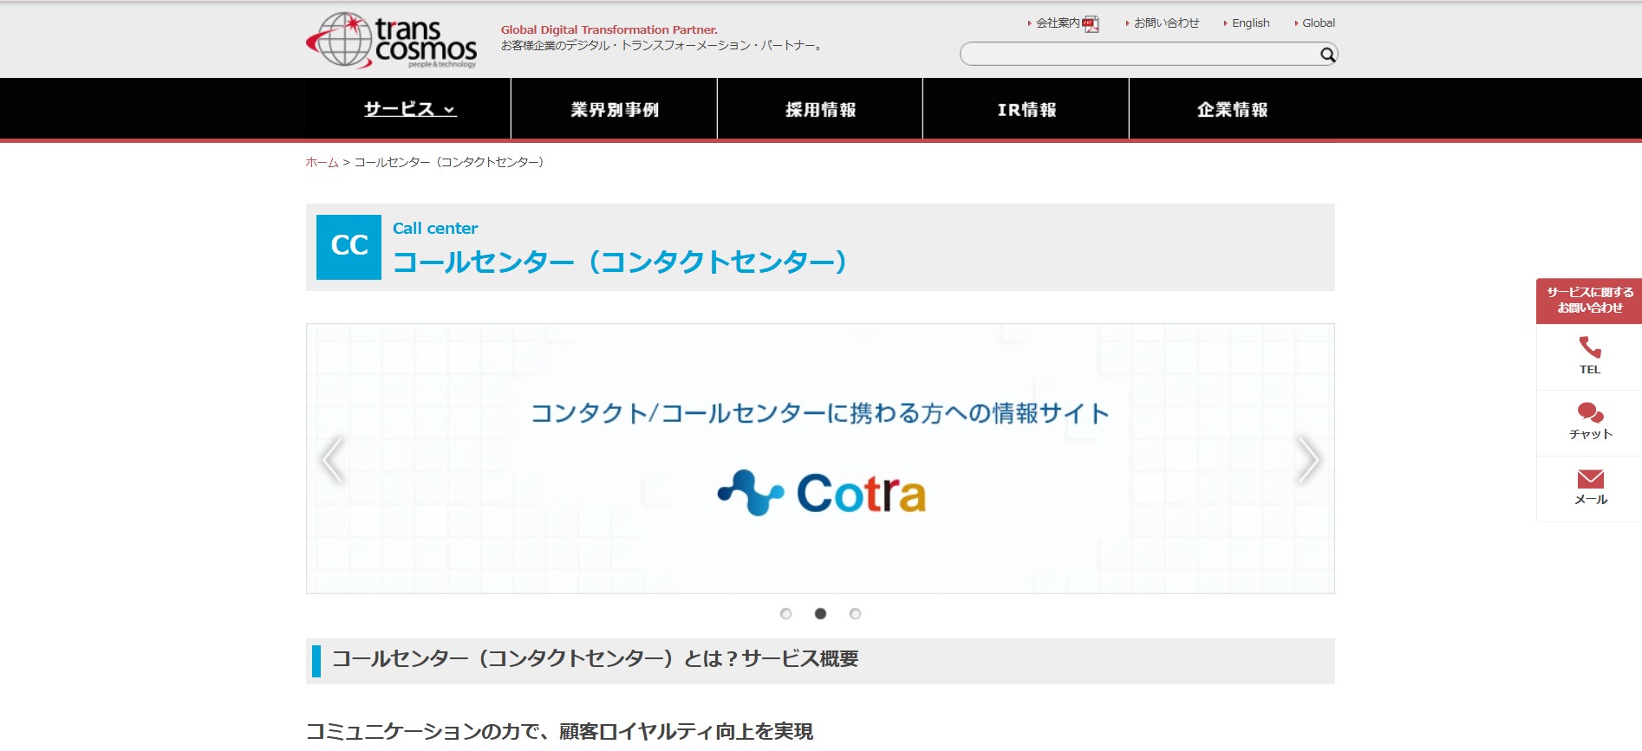Screen dimensions: 1642x751
Task: Open the Cotra banner slide
Action: pyautogui.click(x=820, y=459)
